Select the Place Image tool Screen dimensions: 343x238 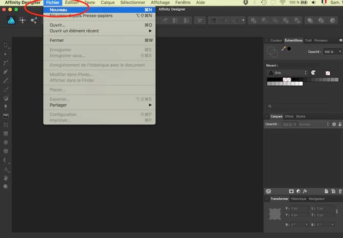6,116
